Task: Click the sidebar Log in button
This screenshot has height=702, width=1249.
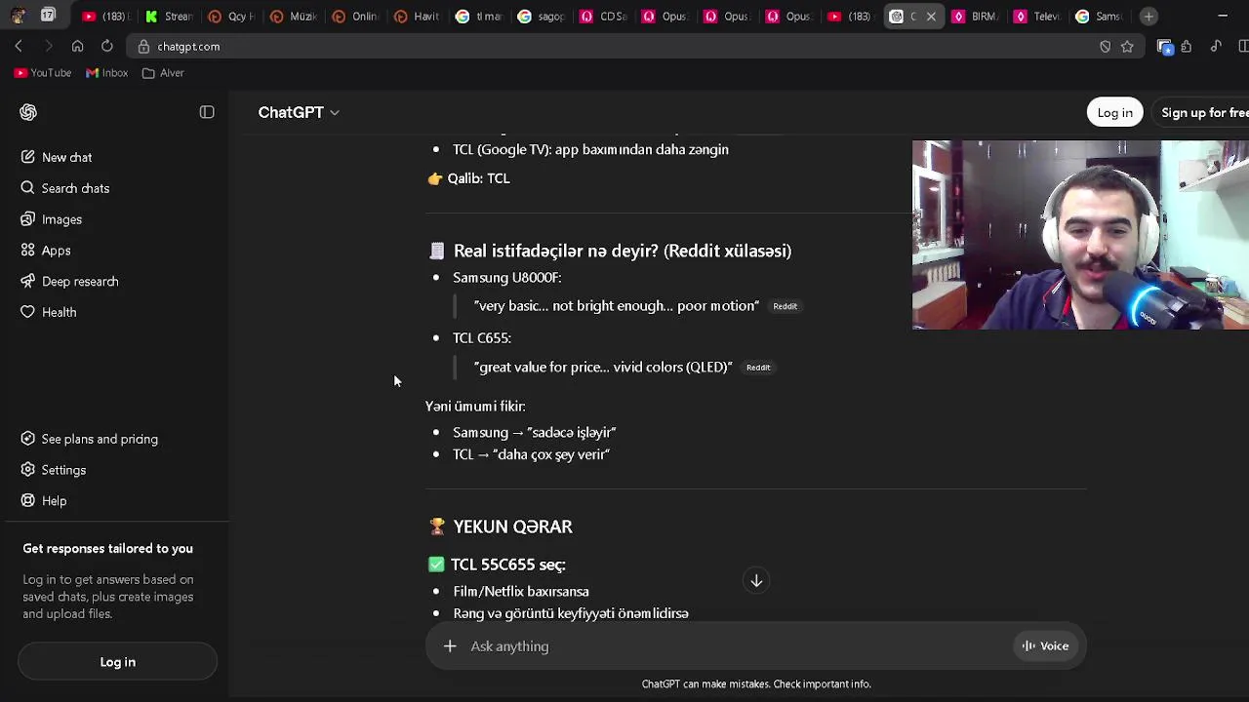Action: tap(117, 662)
